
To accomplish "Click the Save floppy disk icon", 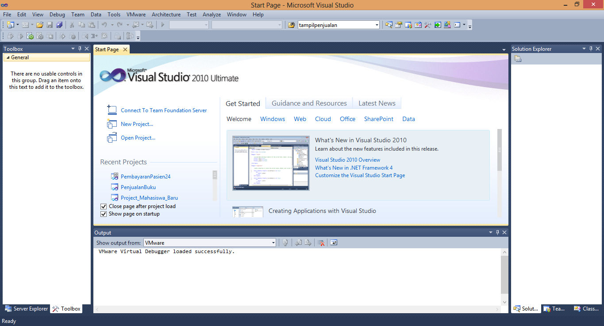I will pos(50,25).
